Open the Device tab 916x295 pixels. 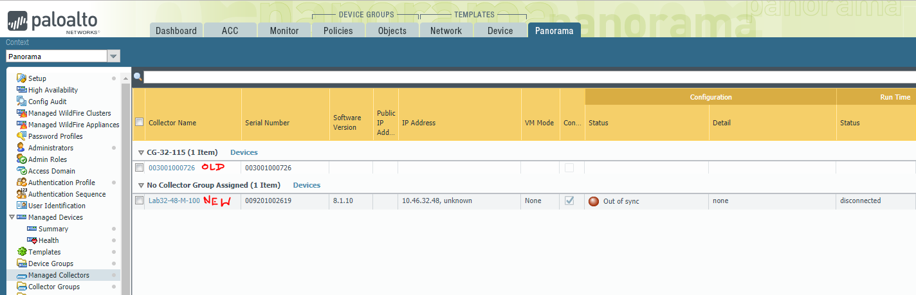(x=500, y=30)
